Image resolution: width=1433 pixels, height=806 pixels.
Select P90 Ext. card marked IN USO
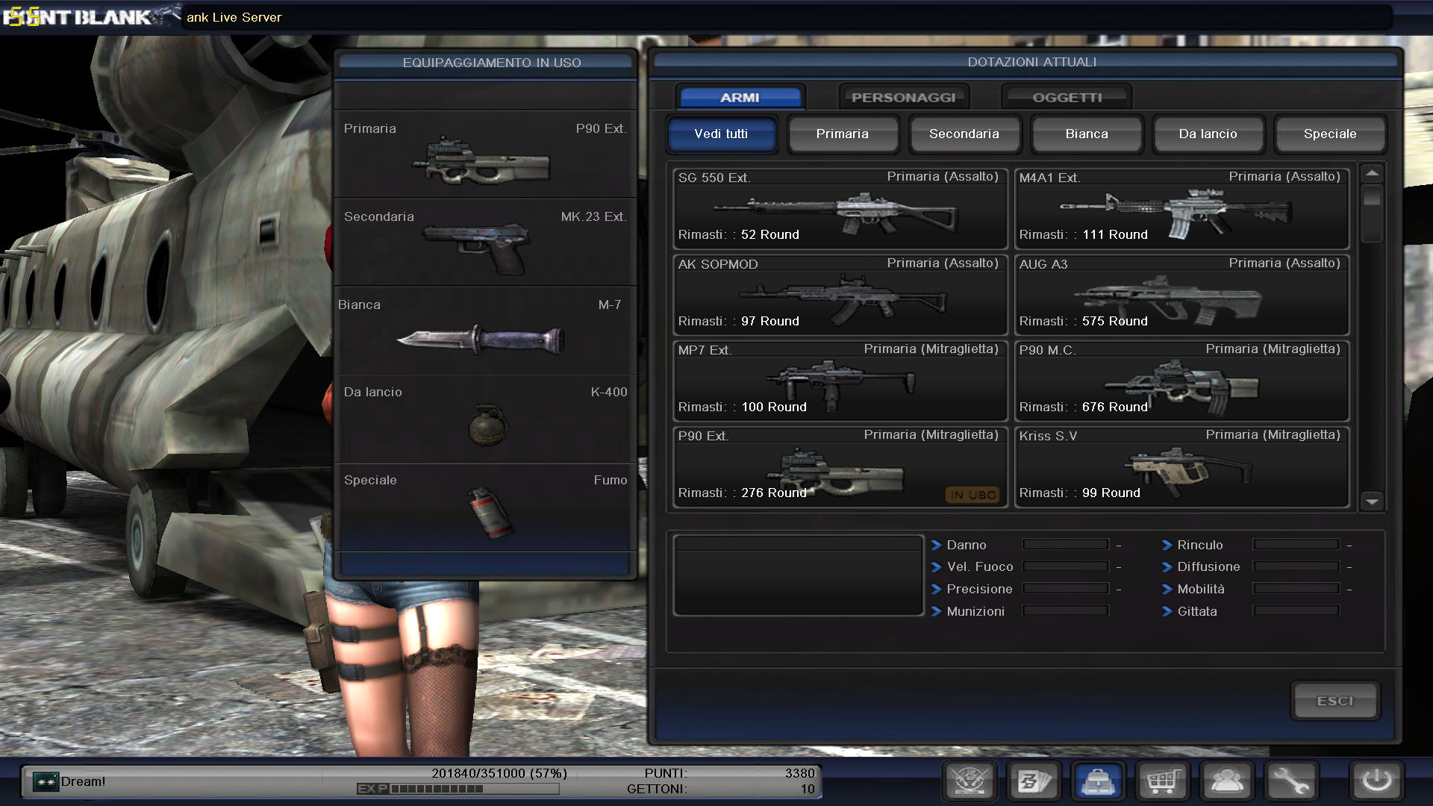[x=840, y=467]
